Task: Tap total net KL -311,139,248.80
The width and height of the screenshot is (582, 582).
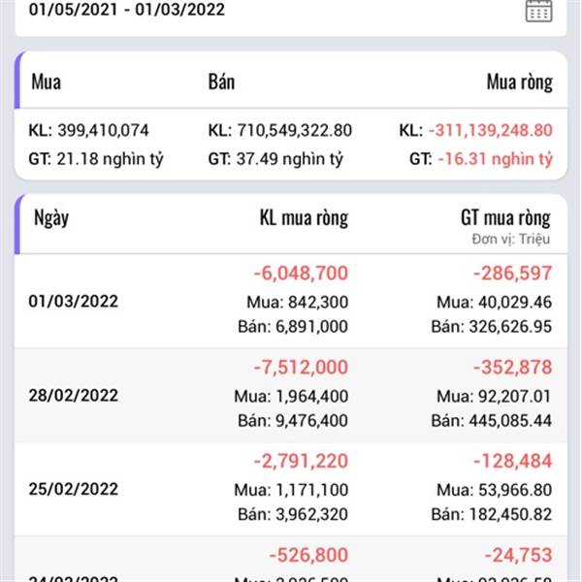Action: coord(491,130)
